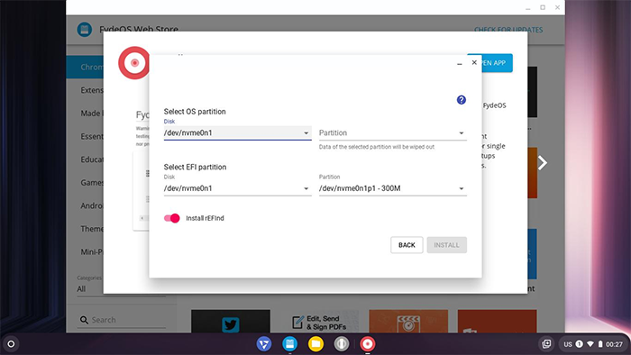
Task: Click the notification count badge
Action: [579, 344]
